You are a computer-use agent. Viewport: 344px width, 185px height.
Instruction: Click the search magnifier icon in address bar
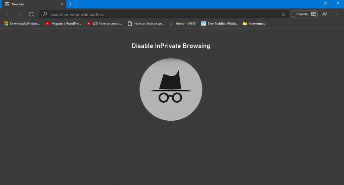click(45, 14)
